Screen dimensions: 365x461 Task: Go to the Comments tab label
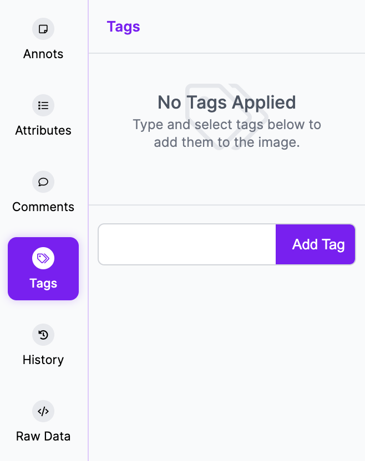(43, 207)
